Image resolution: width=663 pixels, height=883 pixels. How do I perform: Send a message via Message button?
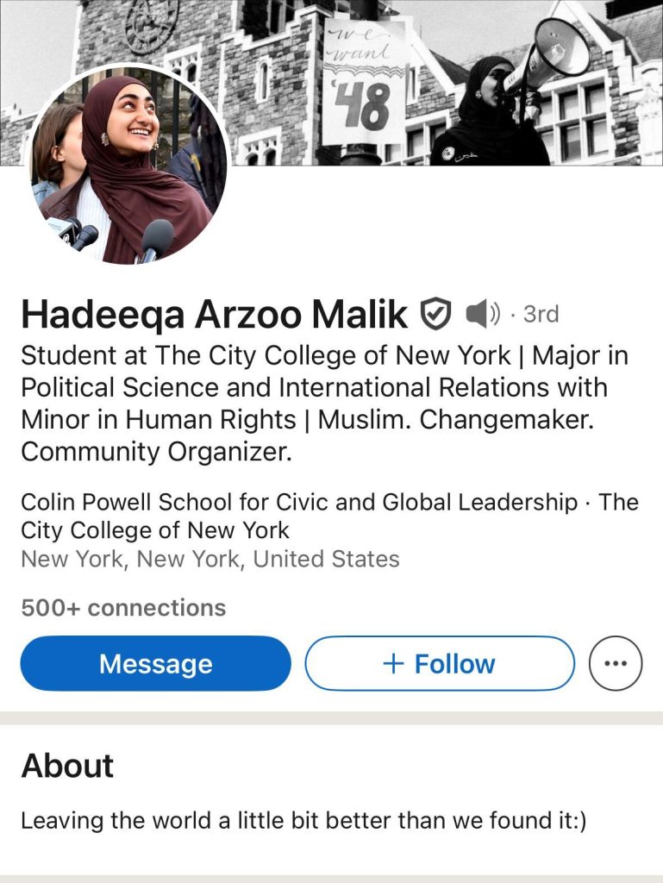pyautogui.click(x=156, y=663)
